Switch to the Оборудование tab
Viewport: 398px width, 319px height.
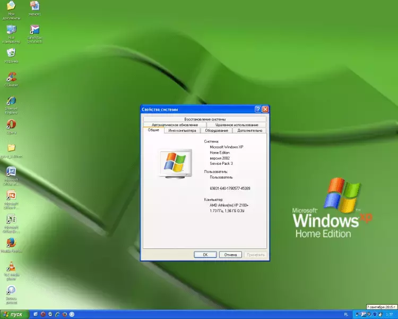pos(217,130)
